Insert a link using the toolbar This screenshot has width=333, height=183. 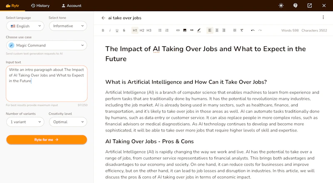click(178, 30)
